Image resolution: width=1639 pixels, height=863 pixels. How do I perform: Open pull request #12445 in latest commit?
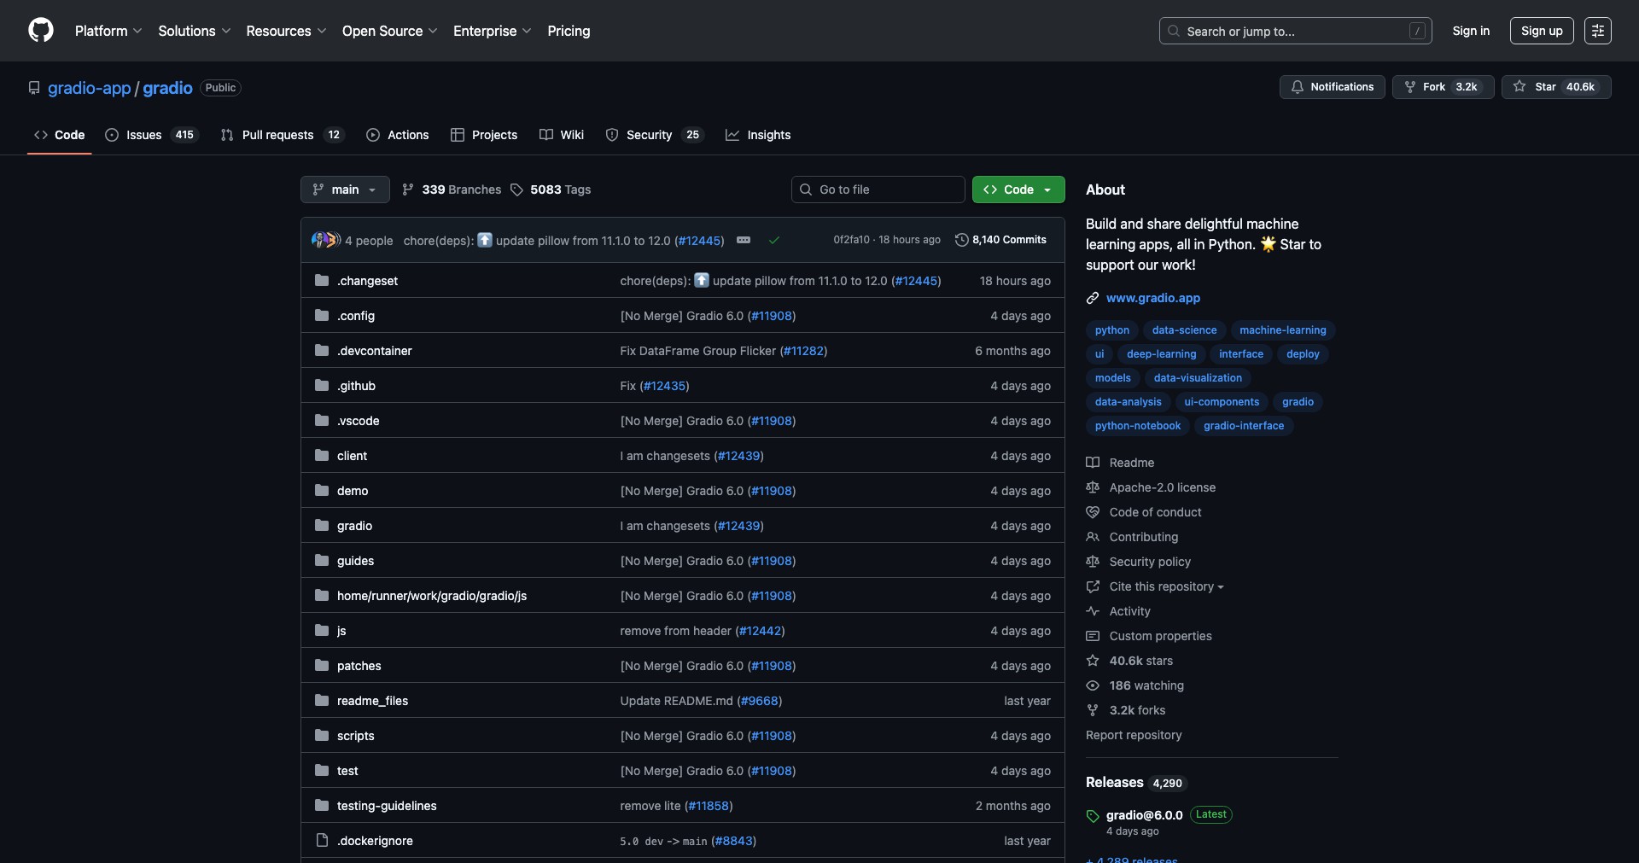699,241
